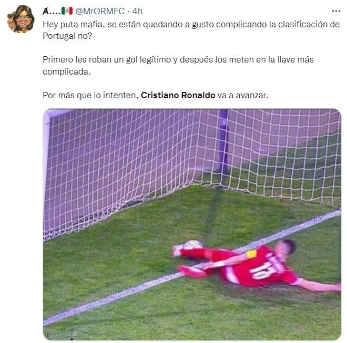Click the player's red boot in photo

(192, 272)
